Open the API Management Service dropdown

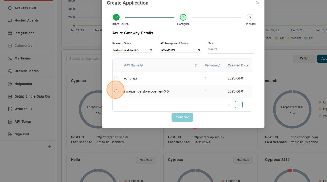181,50
